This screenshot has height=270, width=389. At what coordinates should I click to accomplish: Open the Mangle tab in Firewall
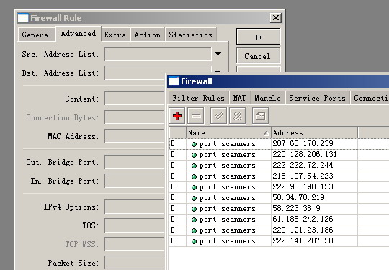tap(268, 98)
